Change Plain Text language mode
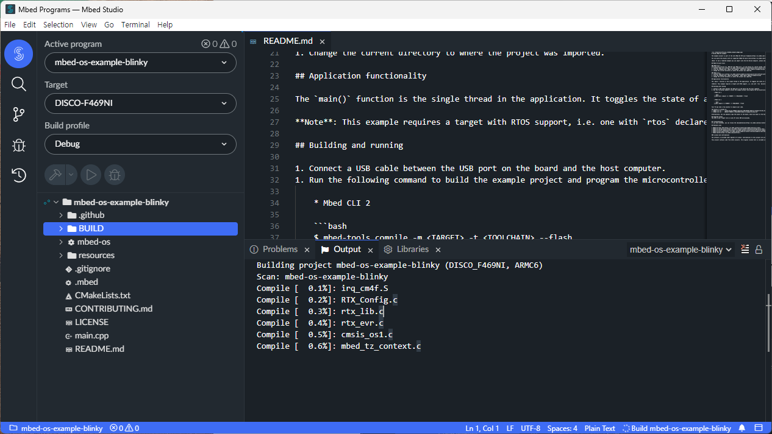Screen dimensions: 772x434 (x=600, y=429)
